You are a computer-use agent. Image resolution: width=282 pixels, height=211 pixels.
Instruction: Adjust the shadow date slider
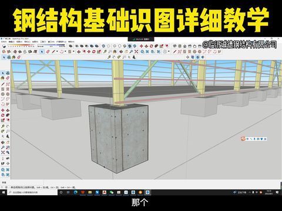tap(21, 46)
